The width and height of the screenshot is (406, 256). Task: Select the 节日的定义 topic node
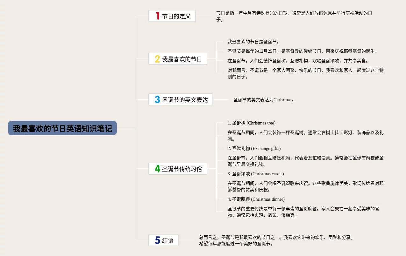176,16
